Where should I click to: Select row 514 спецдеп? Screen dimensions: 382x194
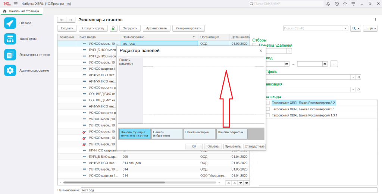pyautogui.click(x=153, y=163)
